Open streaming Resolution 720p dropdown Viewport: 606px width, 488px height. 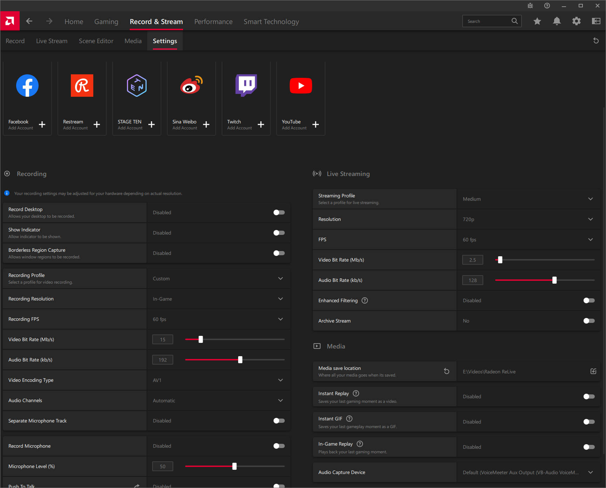[528, 219]
